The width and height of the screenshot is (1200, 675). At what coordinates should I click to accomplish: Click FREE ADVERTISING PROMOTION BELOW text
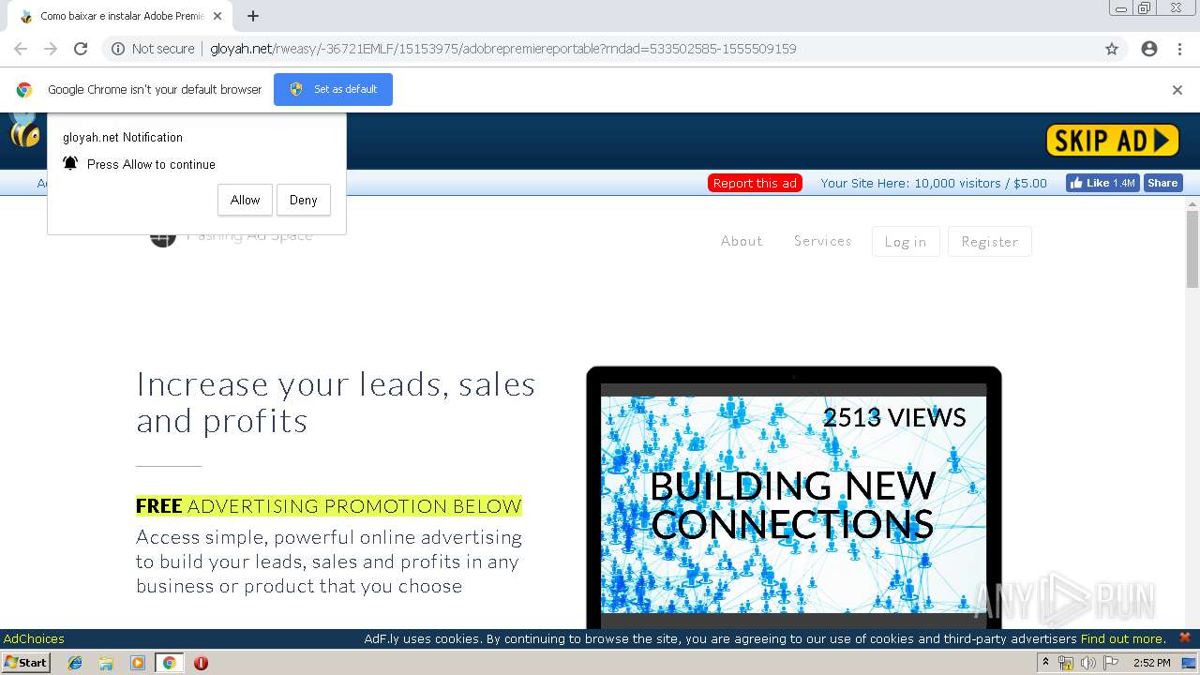(x=328, y=506)
